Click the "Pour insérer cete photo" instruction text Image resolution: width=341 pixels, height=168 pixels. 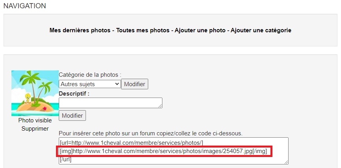[151, 133]
